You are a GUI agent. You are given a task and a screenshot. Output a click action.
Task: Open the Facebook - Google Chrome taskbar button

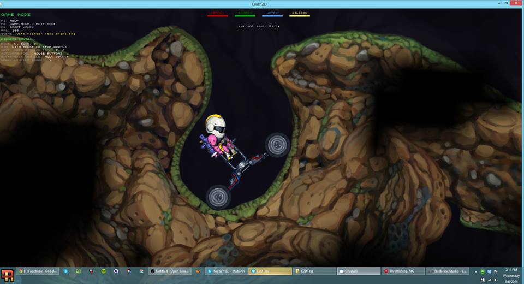tap(38, 271)
